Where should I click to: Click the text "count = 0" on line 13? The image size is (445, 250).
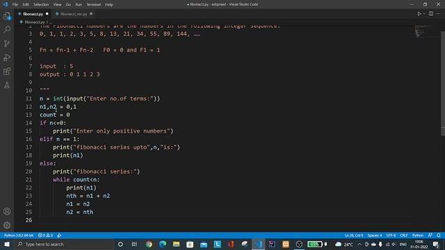[x=54, y=115]
